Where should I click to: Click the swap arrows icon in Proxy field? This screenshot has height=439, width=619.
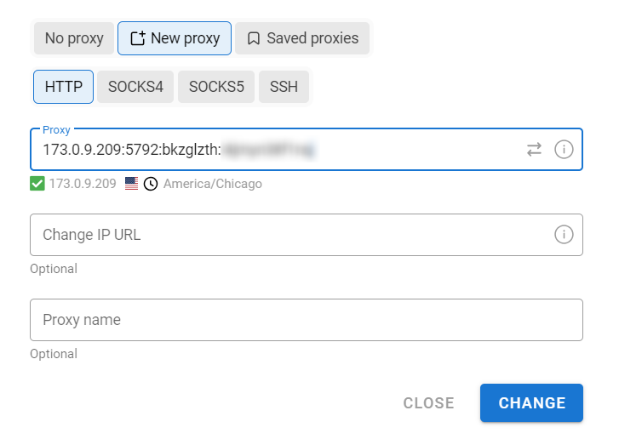[x=534, y=150]
